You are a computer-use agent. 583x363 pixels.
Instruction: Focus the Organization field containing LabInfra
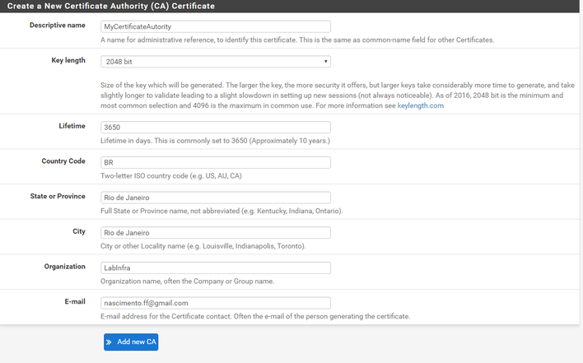pyautogui.click(x=216, y=268)
